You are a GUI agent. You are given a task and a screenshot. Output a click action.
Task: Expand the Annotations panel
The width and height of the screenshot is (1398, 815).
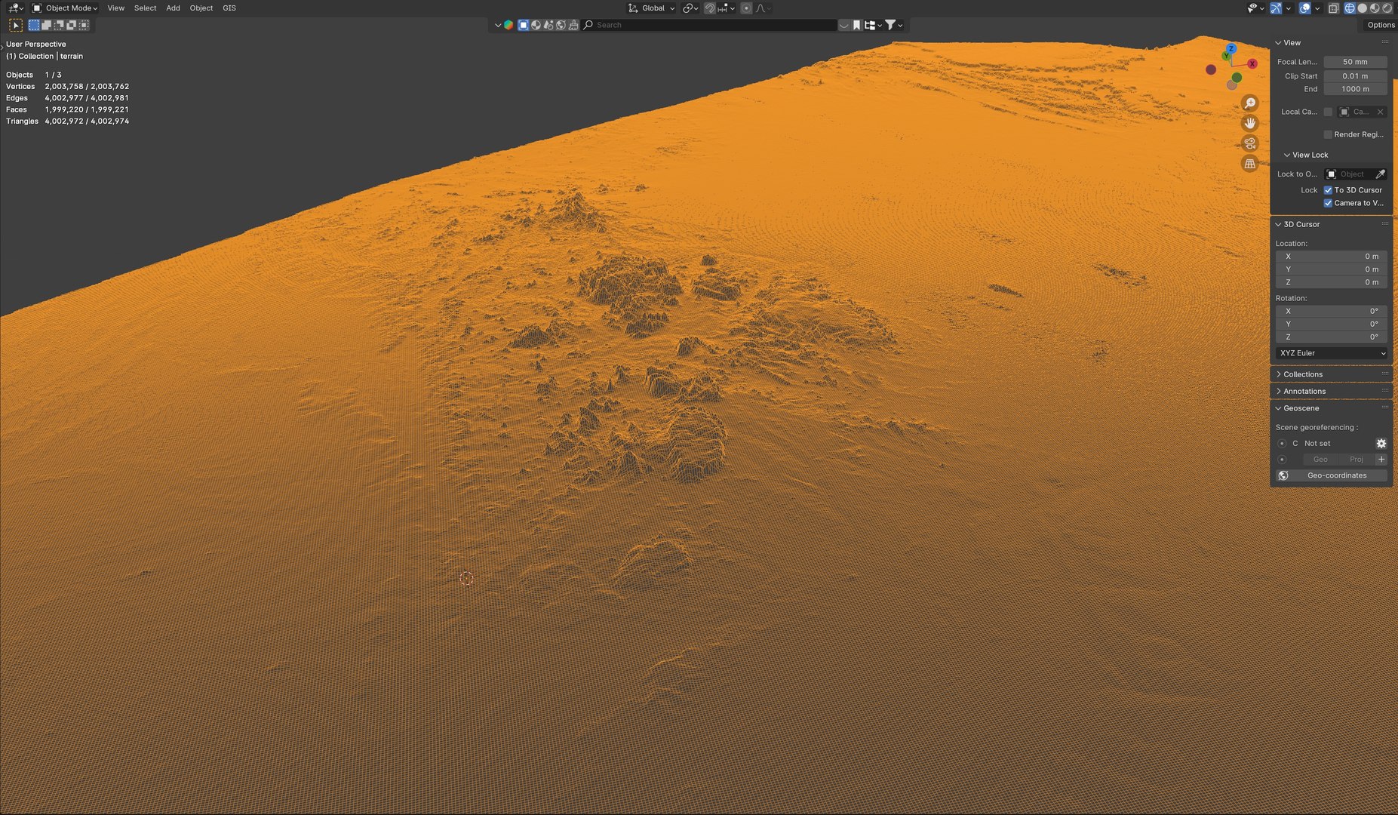click(x=1304, y=392)
